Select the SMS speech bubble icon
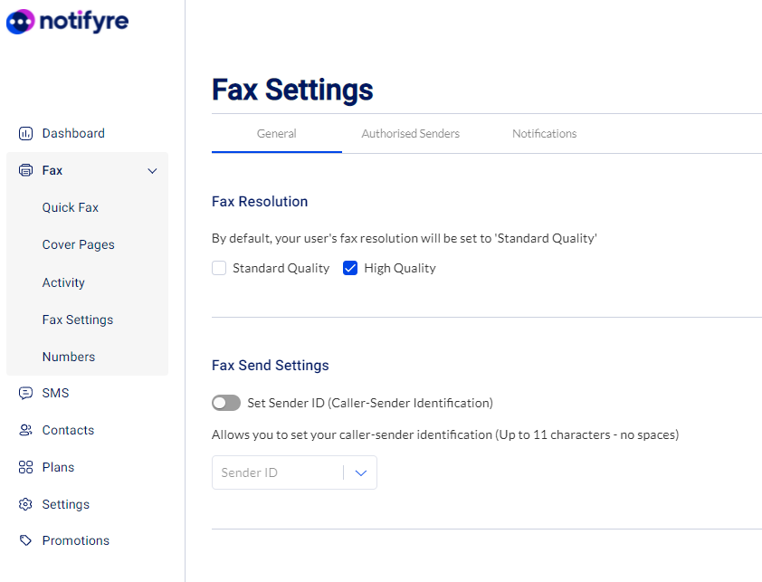The height and width of the screenshot is (582, 762). (x=25, y=393)
